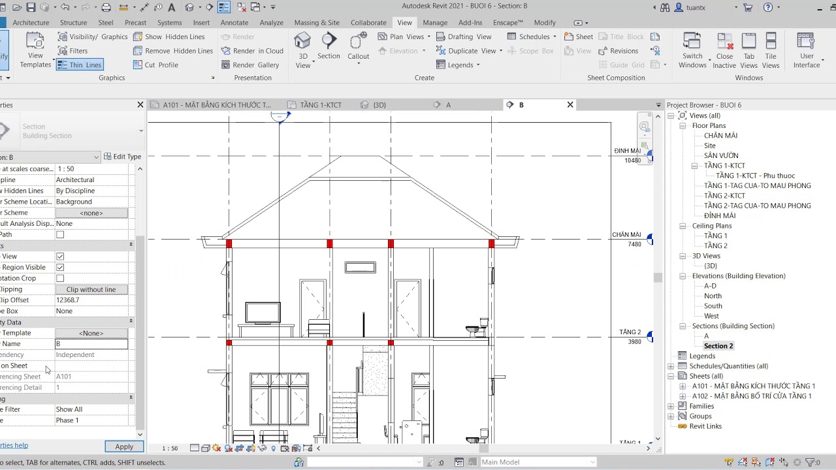The width and height of the screenshot is (836, 470).
Task: Click Tab Views
Action: [749, 50]
